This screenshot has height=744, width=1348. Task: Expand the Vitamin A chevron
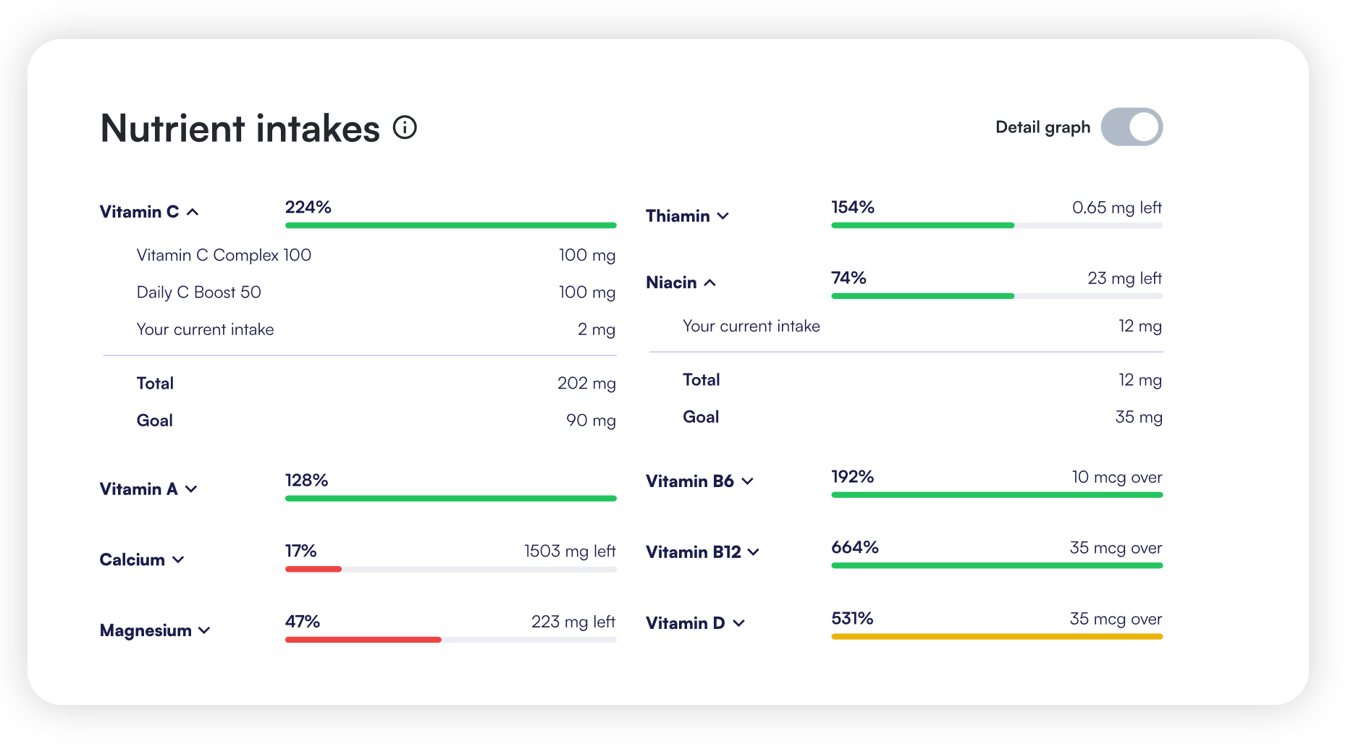coord(191,489)
